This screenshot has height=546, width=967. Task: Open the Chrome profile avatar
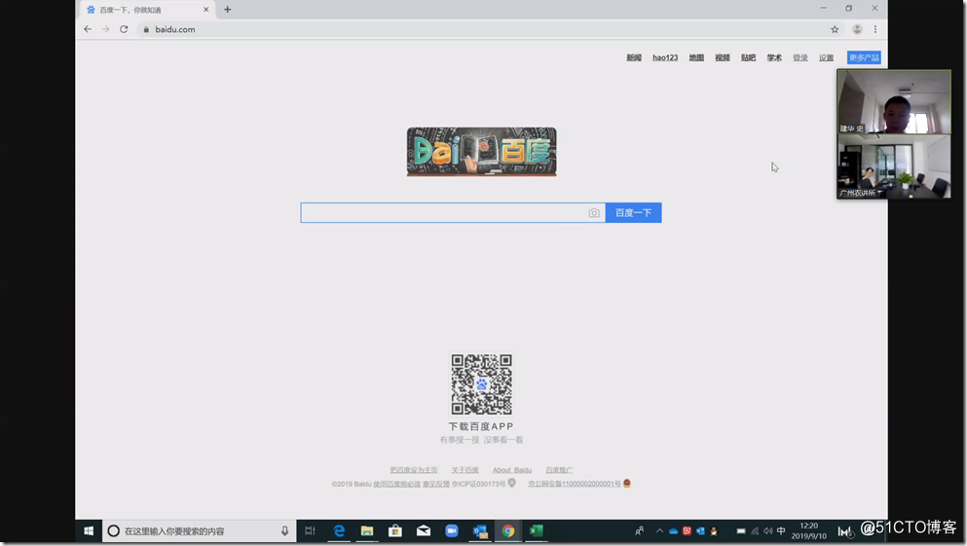pyautogui.click(x=857, y=29)
